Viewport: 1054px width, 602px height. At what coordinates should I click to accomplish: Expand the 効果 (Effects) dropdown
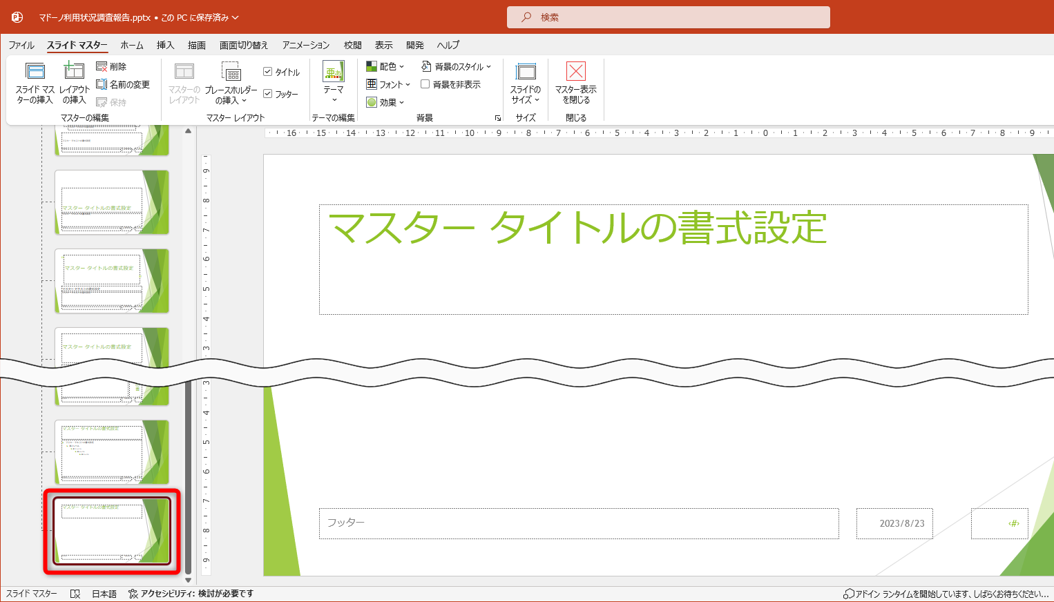pyautogui.click(x=384, y=101)
